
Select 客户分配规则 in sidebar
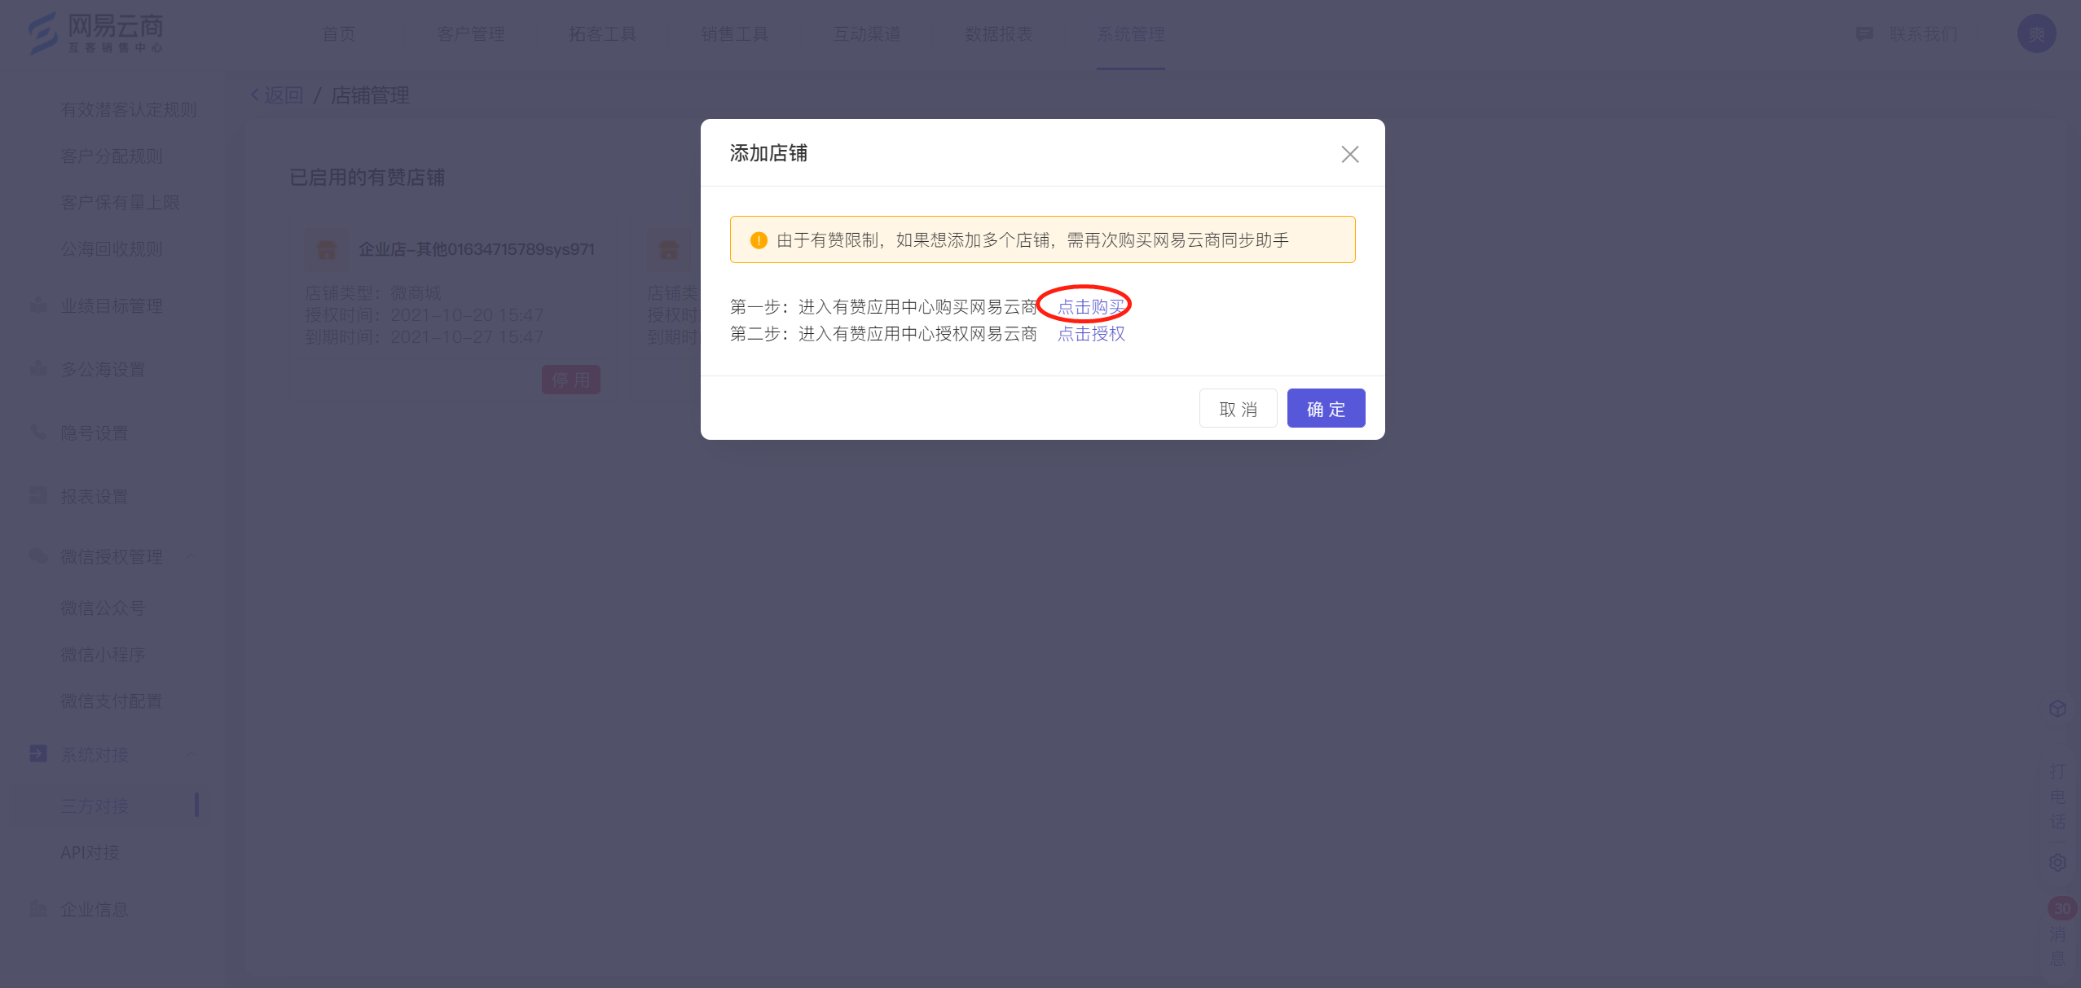112,156
